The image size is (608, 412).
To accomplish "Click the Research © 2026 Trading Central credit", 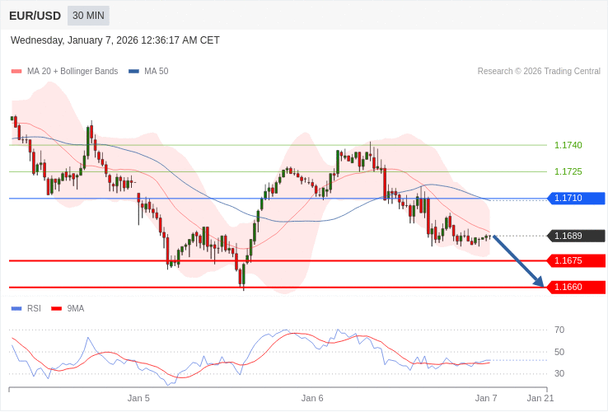I will click(x=539, y=72).
